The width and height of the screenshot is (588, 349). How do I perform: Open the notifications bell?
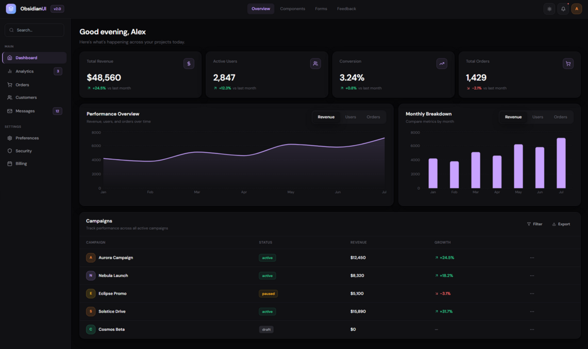[563, 9]
